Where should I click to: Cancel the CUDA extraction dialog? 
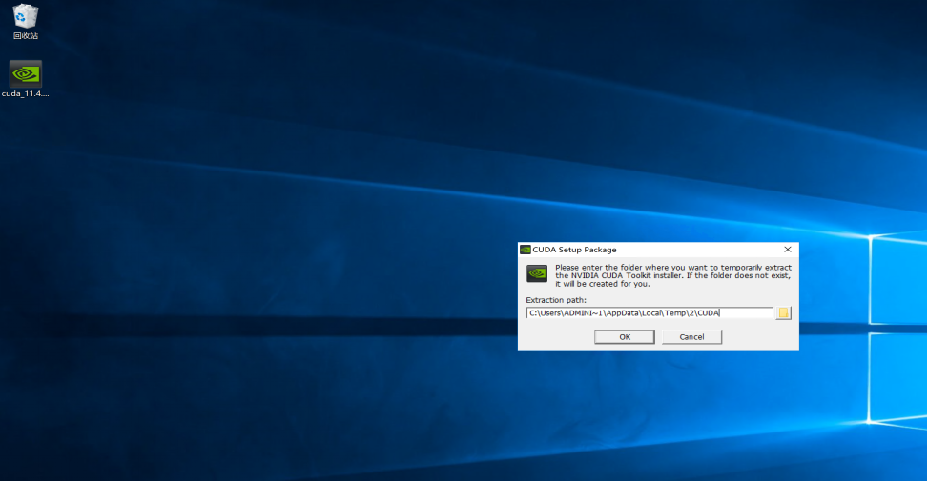coord(691,337)
